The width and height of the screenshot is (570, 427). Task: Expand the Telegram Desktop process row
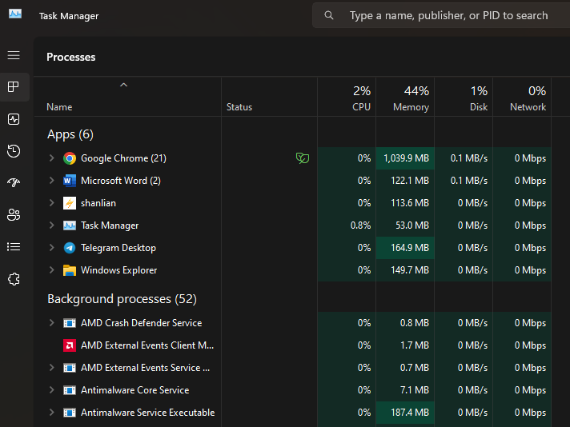coord(51,248)
